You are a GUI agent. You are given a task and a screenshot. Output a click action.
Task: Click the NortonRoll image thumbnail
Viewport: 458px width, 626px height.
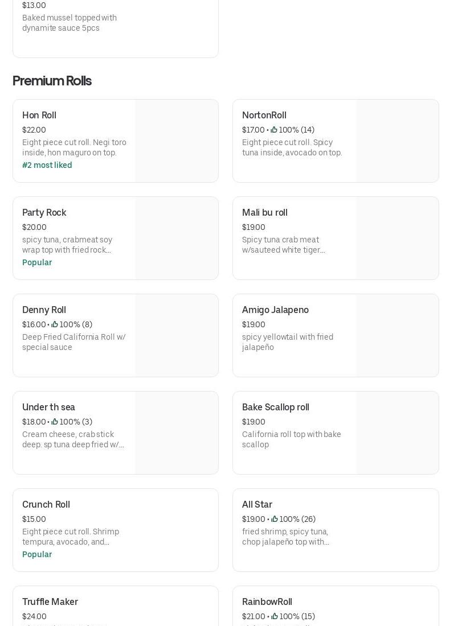click(397, 141)
